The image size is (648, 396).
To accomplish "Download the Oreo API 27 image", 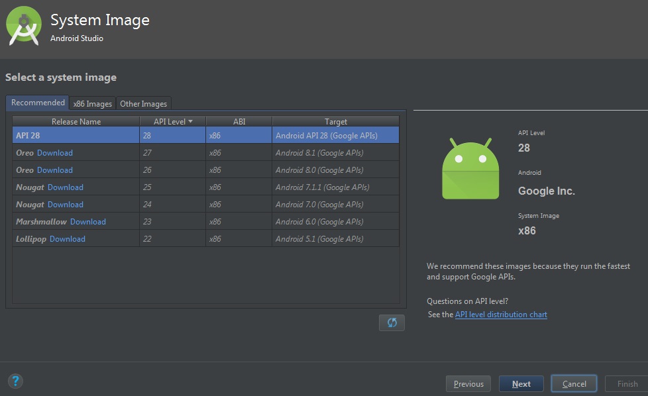I will [x=55, y=153].
